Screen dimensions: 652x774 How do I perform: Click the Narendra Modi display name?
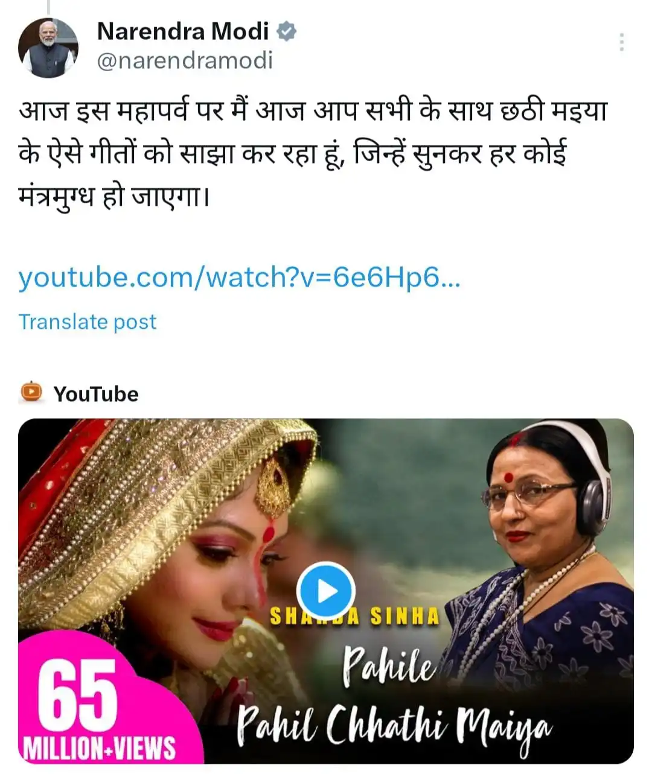(183, 31)
